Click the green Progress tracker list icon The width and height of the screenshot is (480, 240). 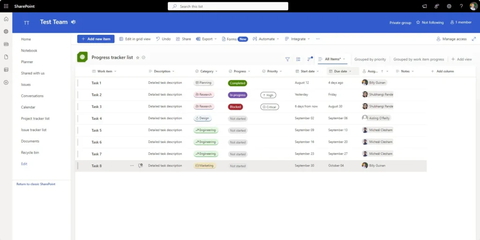(x=82, y=57)
